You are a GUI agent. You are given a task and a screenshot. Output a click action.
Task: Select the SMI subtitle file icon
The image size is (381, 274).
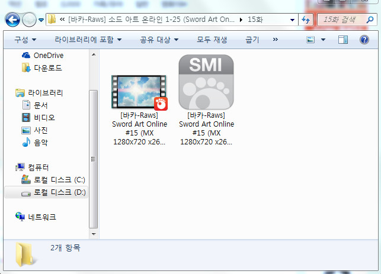tap(206, 82)
